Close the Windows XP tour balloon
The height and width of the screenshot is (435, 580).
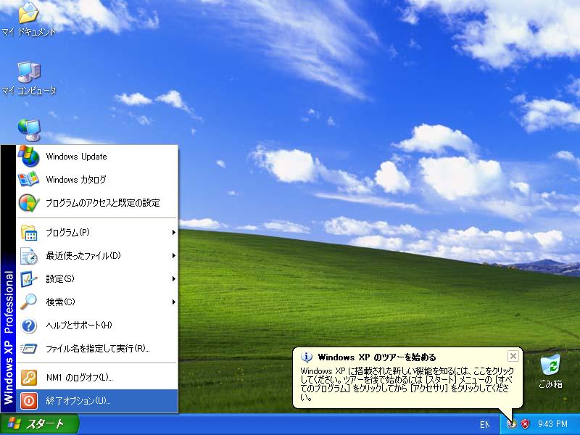click(513, 356)
